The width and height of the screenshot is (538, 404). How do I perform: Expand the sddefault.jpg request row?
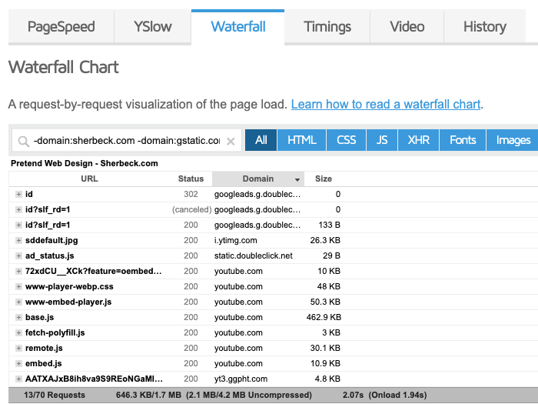[18, 240]
